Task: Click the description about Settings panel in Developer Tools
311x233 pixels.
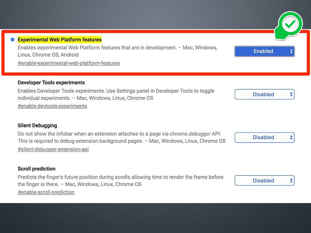Action: 116,94
